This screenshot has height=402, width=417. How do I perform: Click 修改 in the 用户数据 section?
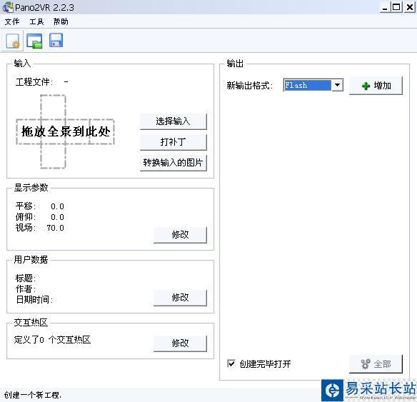pyautogui.click(x=180, y=298)
